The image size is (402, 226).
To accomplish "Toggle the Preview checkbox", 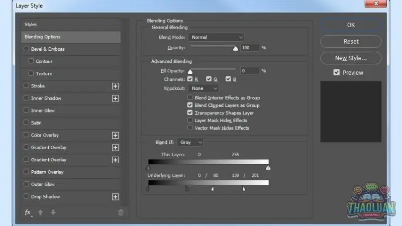I will point(337,72).
